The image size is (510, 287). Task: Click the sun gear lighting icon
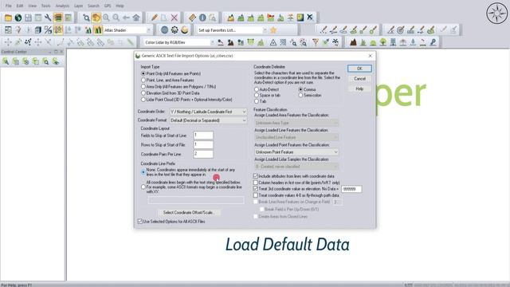[x=175, y=30]
